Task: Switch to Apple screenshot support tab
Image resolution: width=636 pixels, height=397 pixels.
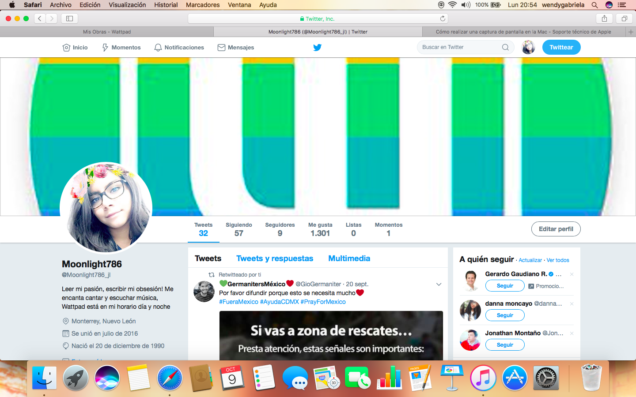Action: 524,32
